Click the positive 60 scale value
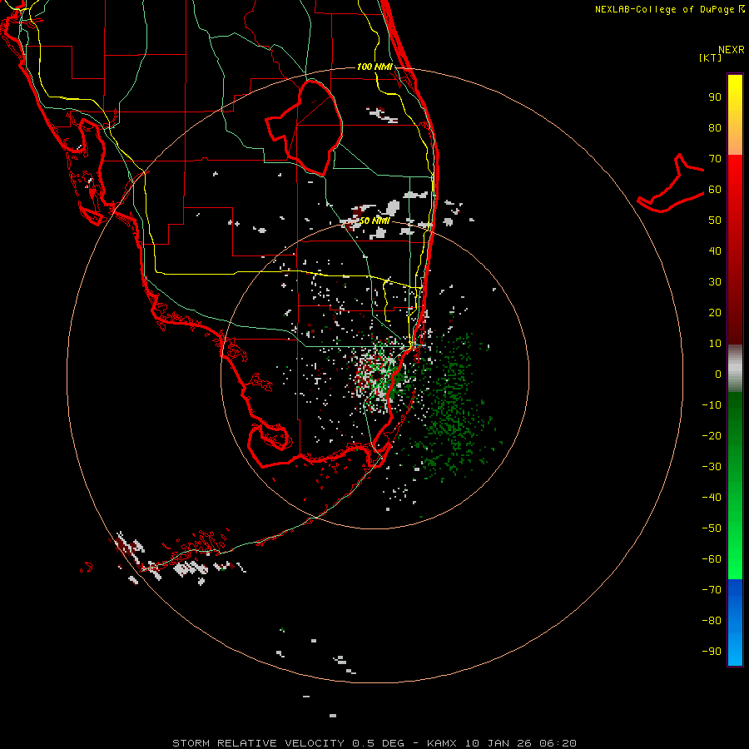This screenshot has height=749, width=749. click(x=715, y=190)
